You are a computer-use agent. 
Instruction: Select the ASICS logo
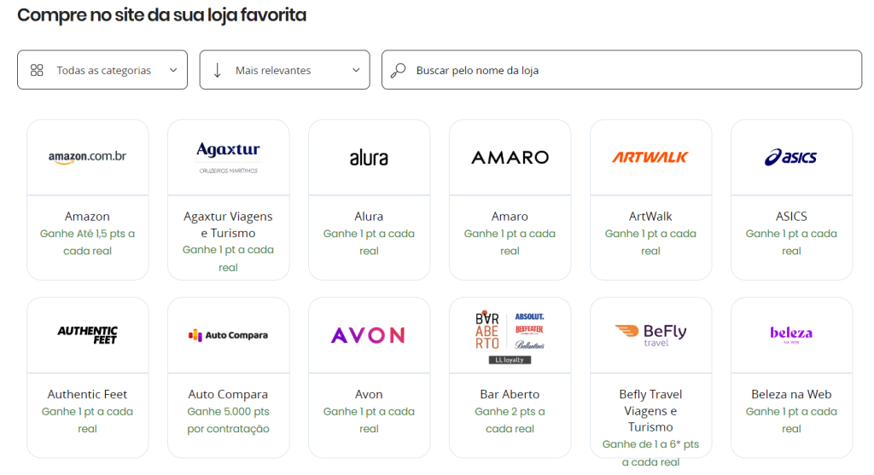coord(791,157)
